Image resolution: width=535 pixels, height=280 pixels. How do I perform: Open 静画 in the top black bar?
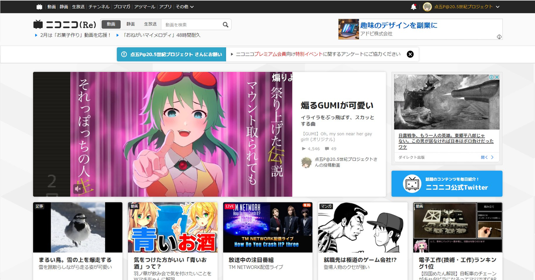tap(64, 7)
